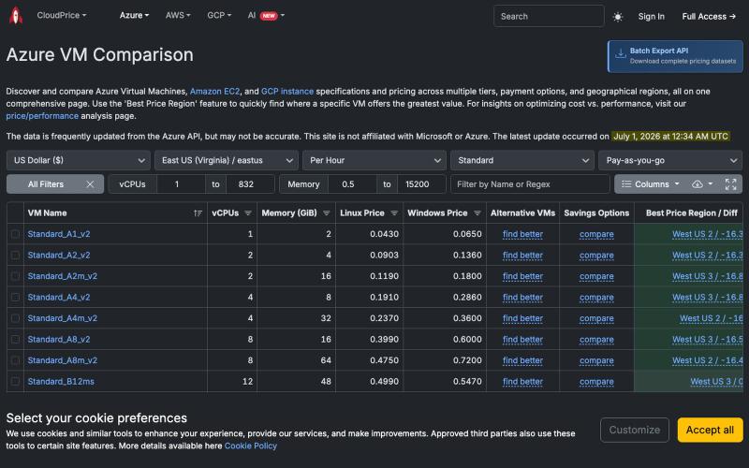
Task: Open the Standard_B12ms VM link
Action: pos(61,381)
